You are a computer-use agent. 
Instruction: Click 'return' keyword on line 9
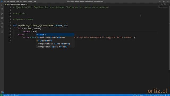coord(27,31)
